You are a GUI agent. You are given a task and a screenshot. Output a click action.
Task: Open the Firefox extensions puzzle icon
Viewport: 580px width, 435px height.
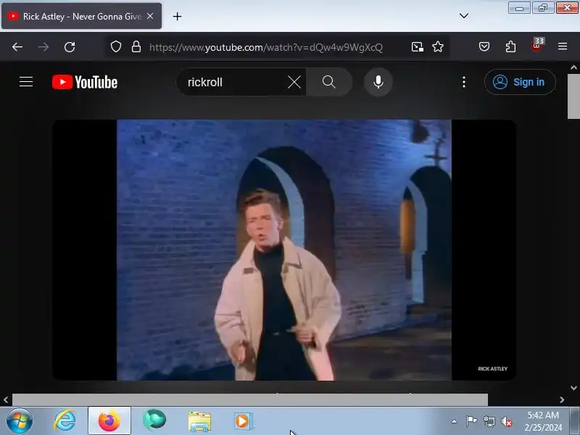pyautogui.click(x=510, y=46)
